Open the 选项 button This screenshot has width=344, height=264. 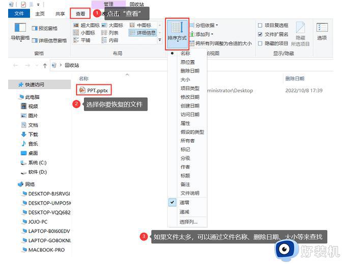322,32
